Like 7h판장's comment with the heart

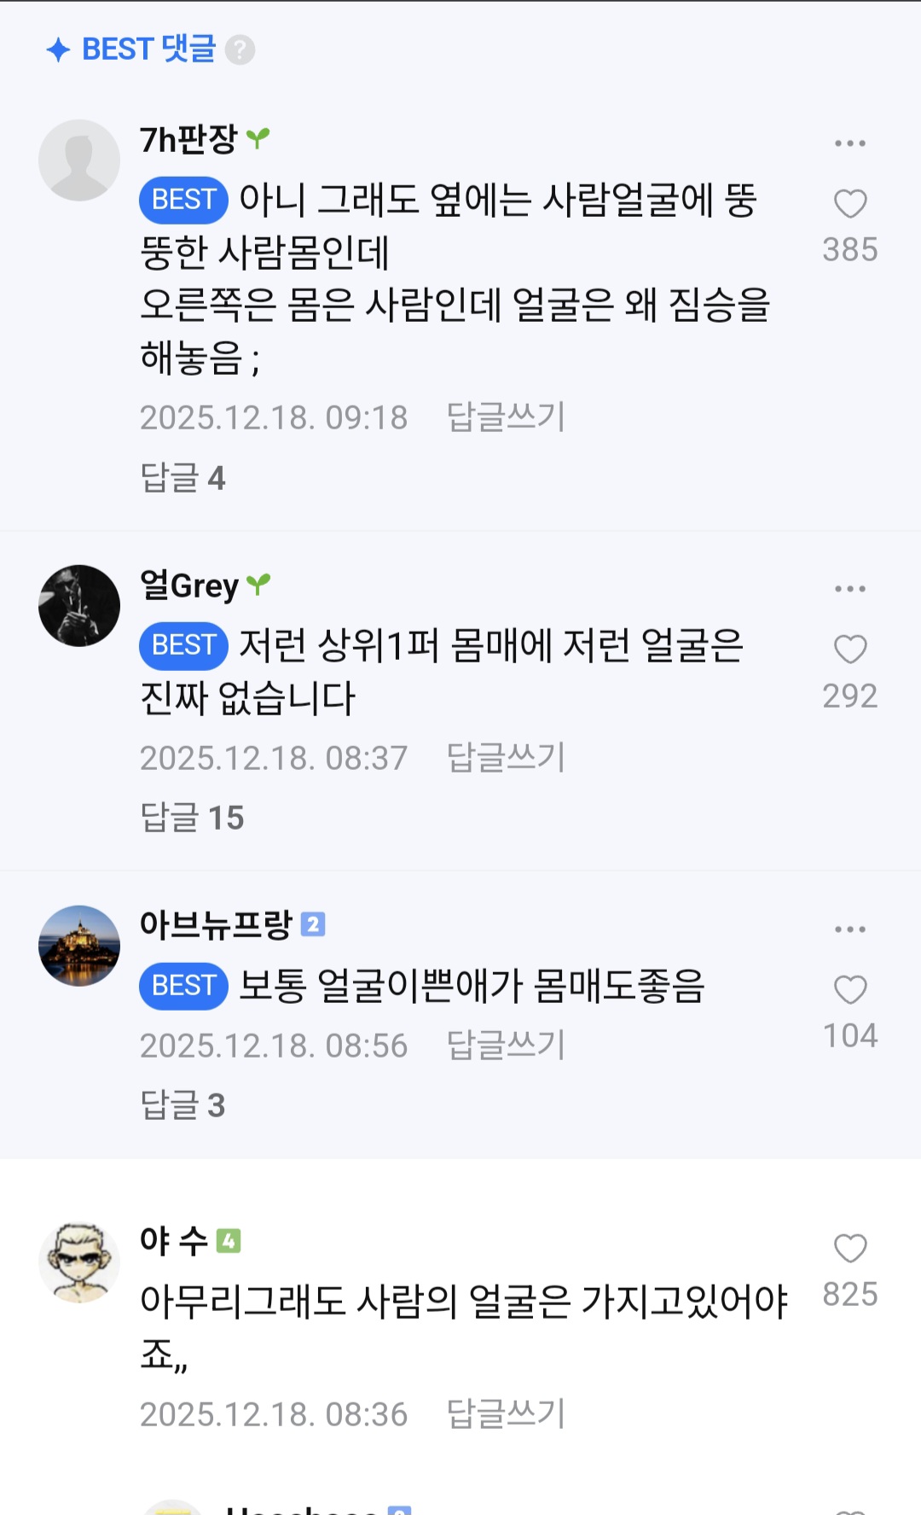849,204
